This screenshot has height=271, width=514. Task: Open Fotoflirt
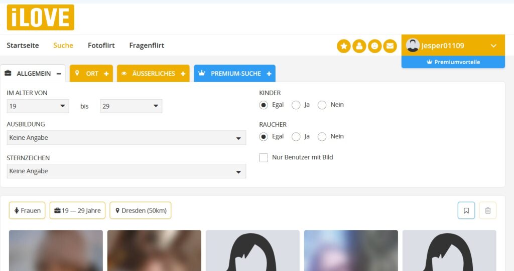pos(101,46)
